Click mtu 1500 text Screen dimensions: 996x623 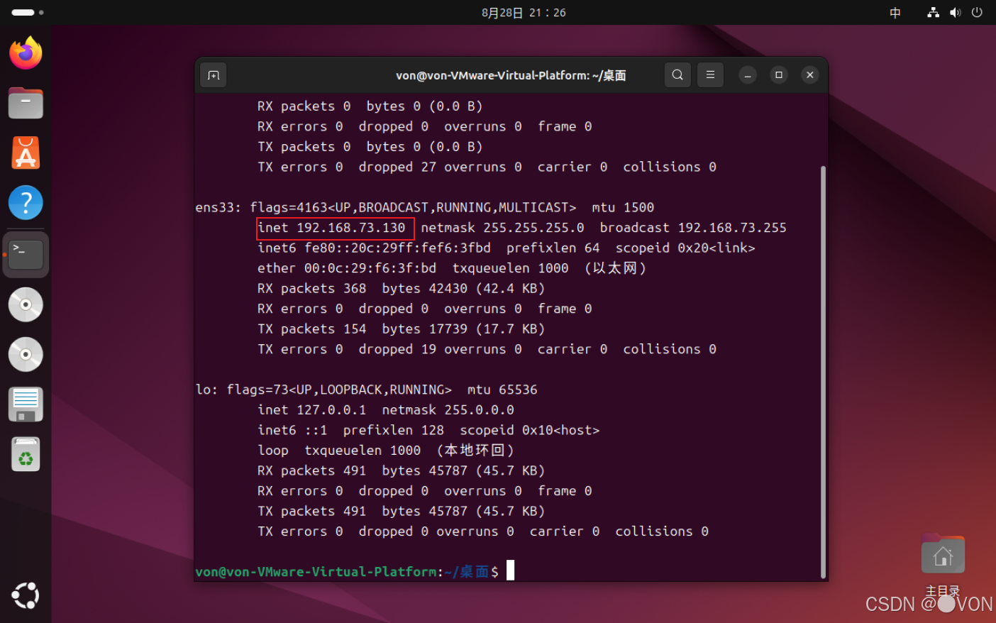[x=623, y=208]
